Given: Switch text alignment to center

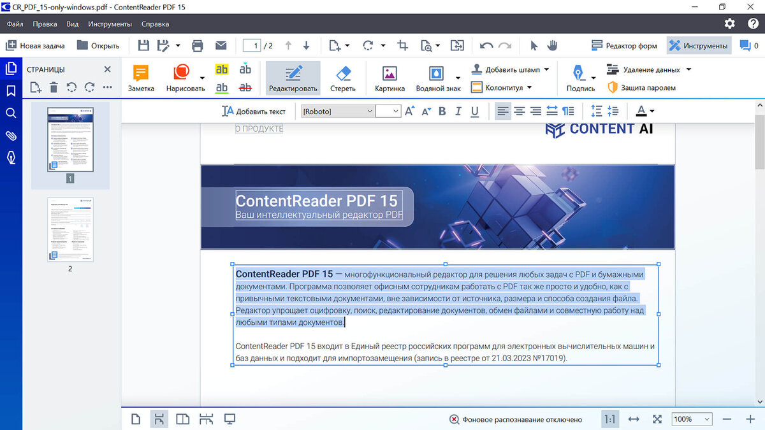Looking at the screenshot, I should coord(519,111).
